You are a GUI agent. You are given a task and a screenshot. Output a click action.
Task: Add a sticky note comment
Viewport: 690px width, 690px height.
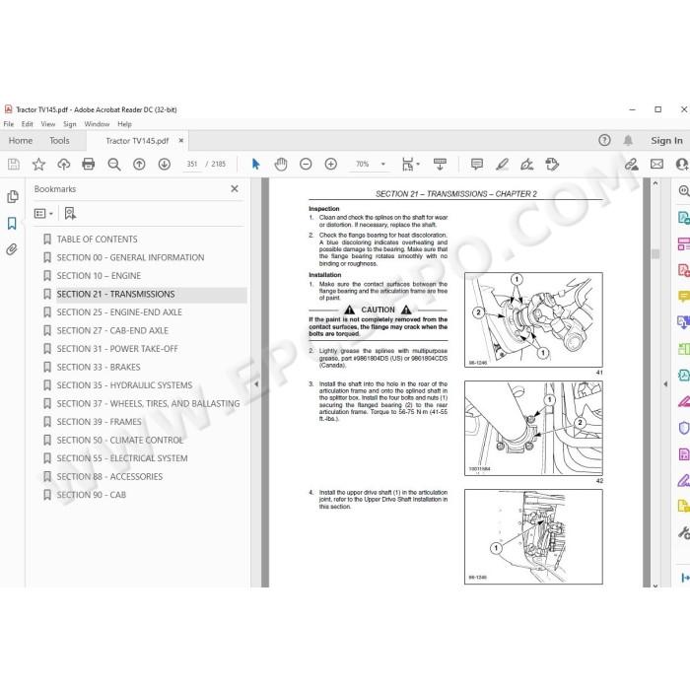coord(476,165)
